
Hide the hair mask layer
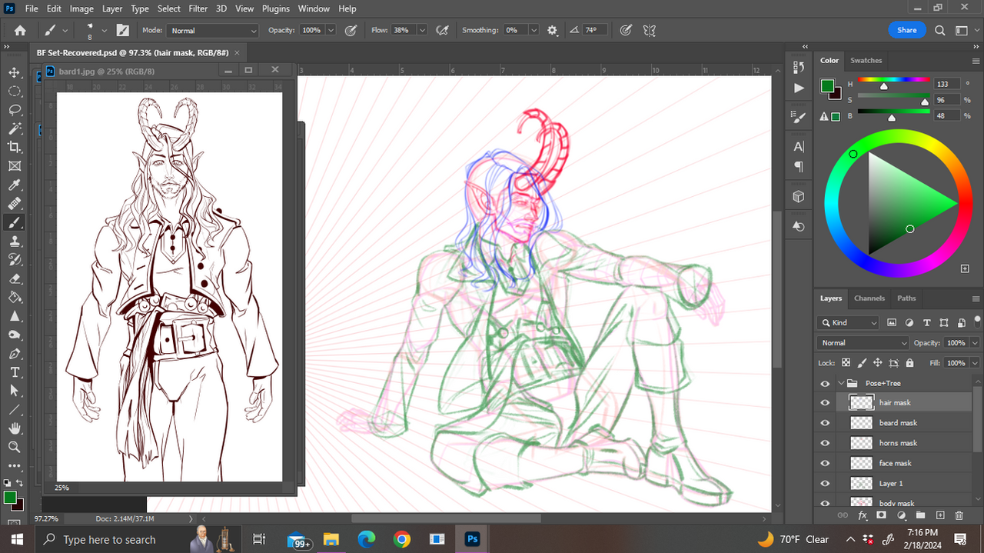point(825,403)
